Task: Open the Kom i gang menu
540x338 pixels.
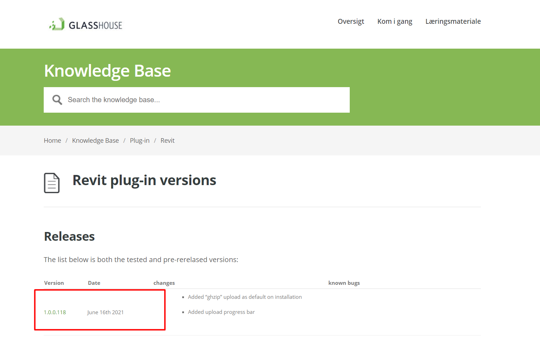Action: click(x=395, y=21)
